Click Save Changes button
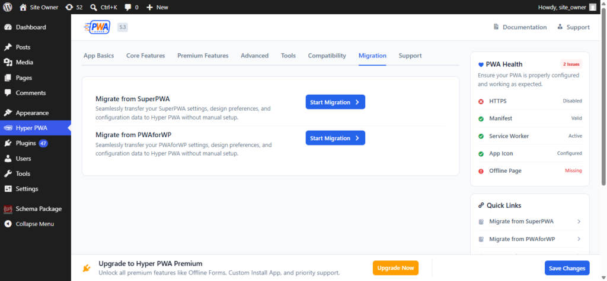This screenshot has height=281, width=607. pos(567,268)
